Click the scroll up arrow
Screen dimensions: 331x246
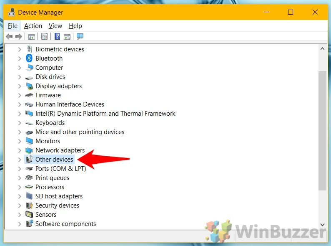point(322,49)
